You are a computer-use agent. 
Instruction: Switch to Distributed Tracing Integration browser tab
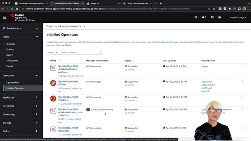tap(31, 4)
